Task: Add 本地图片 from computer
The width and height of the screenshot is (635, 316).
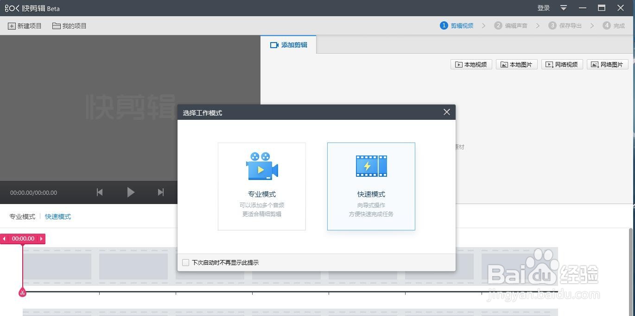Action: (517, 64)
